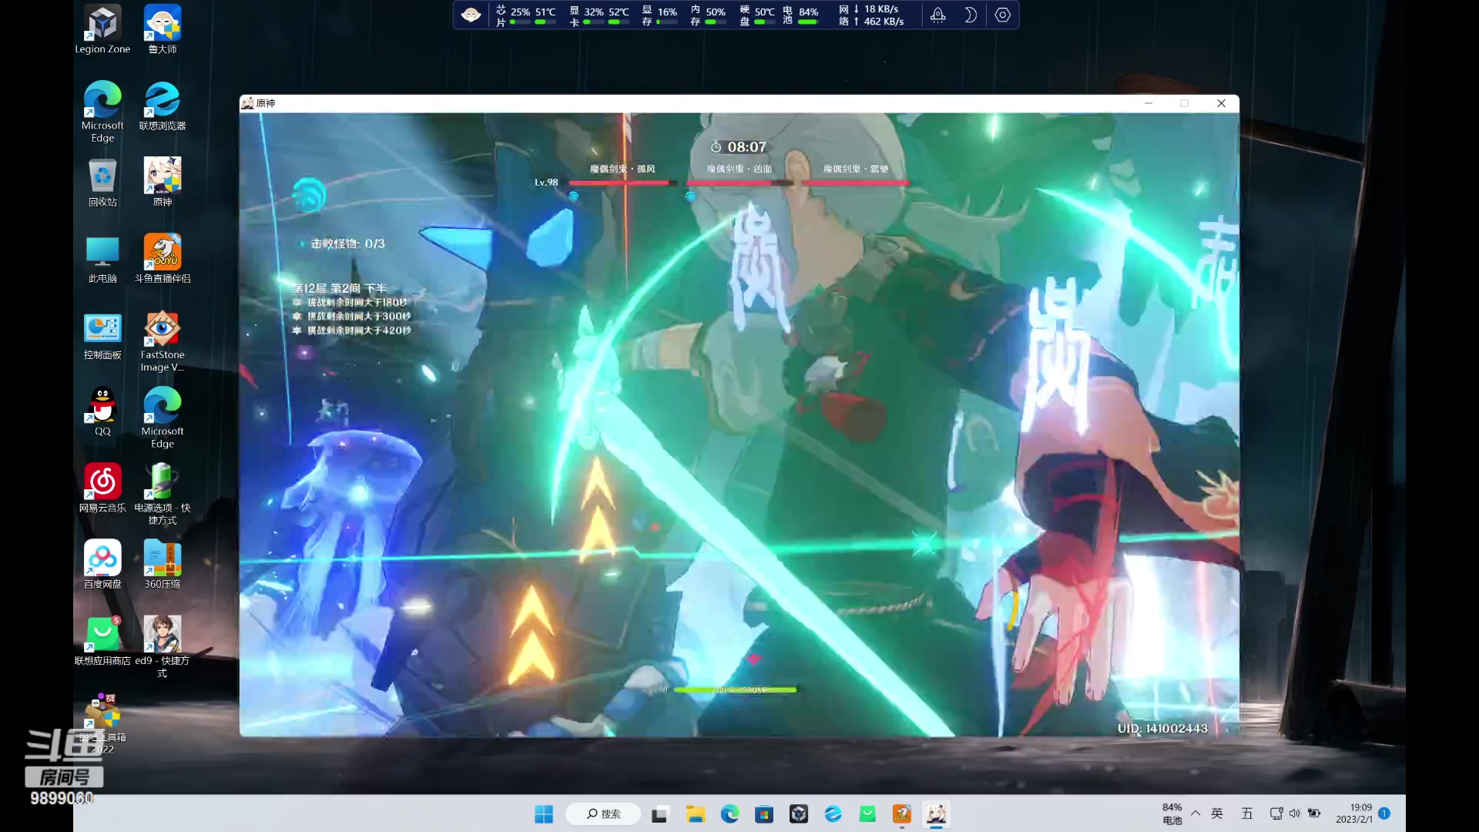
Task: Open the Legion cube app on the taskbar
Action: [799, 814]
